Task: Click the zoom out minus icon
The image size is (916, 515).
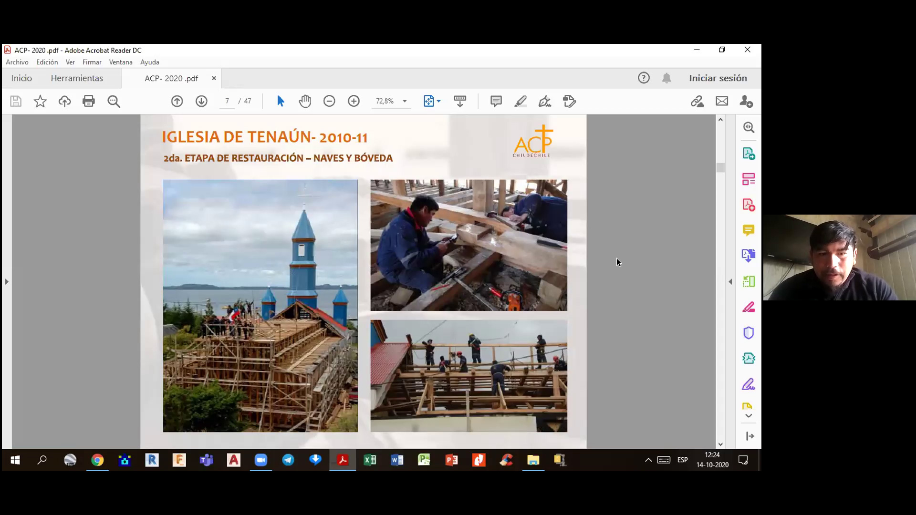Action: tap(329, 101)
